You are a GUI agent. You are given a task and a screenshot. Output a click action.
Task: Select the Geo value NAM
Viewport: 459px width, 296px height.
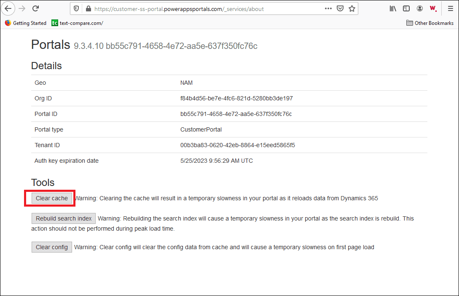pos(186,83)
